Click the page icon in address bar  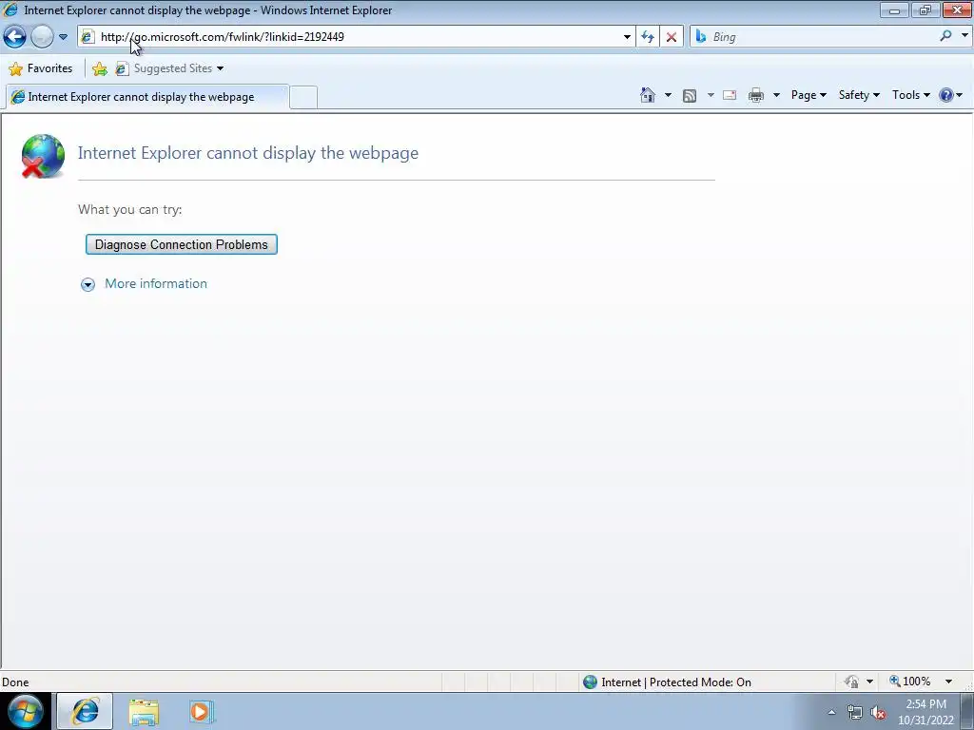88,37
